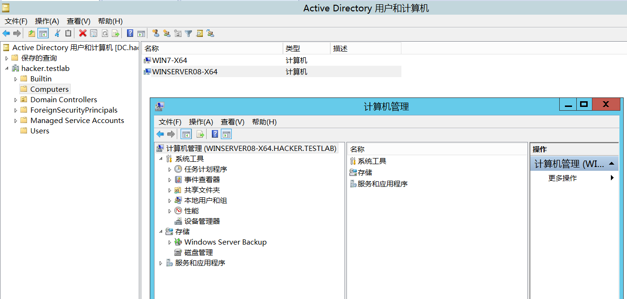The width and height of the screenshot is (627, 299).
Task: Click the Cut scissors icon
Action: tap(57, 33)
